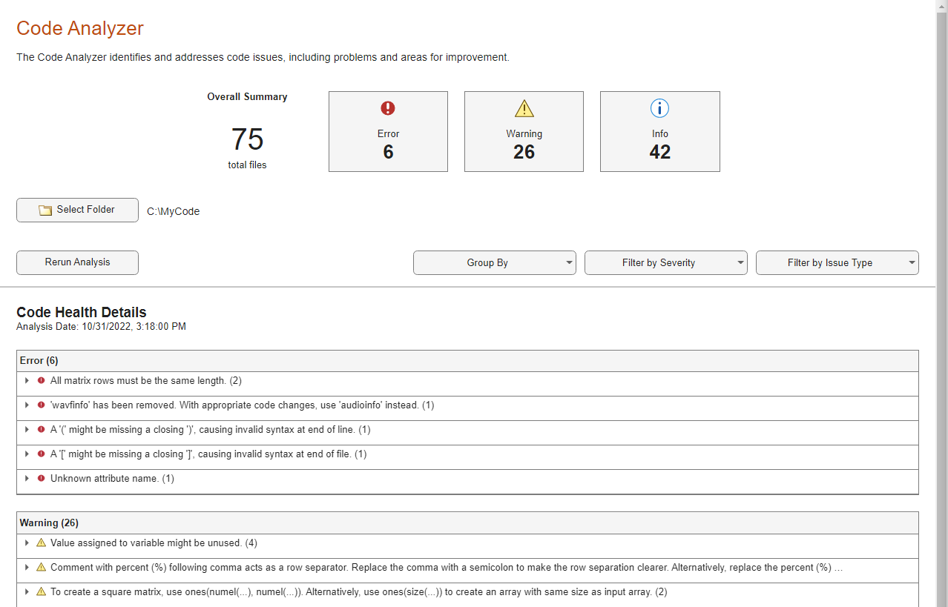Click warning icon beside square matrix message
The image size is (948, 607).
tap(42, 592)
